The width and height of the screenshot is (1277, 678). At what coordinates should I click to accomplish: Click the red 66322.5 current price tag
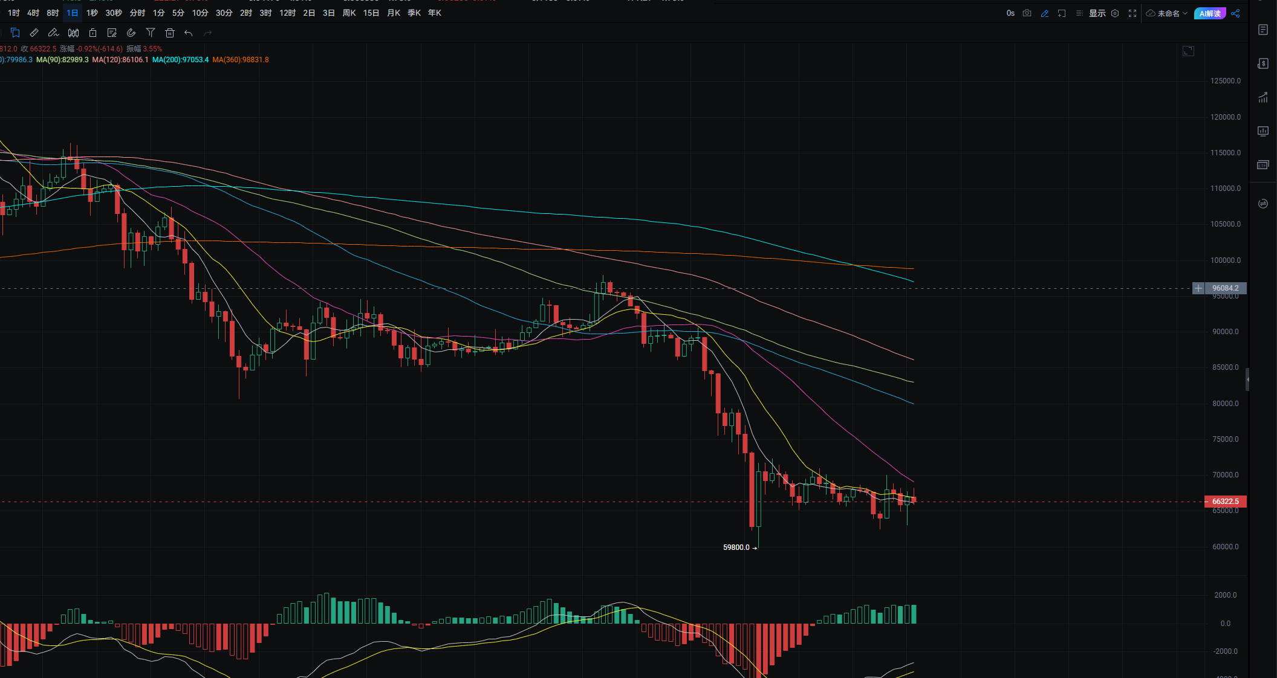(x=1225, y=502)
